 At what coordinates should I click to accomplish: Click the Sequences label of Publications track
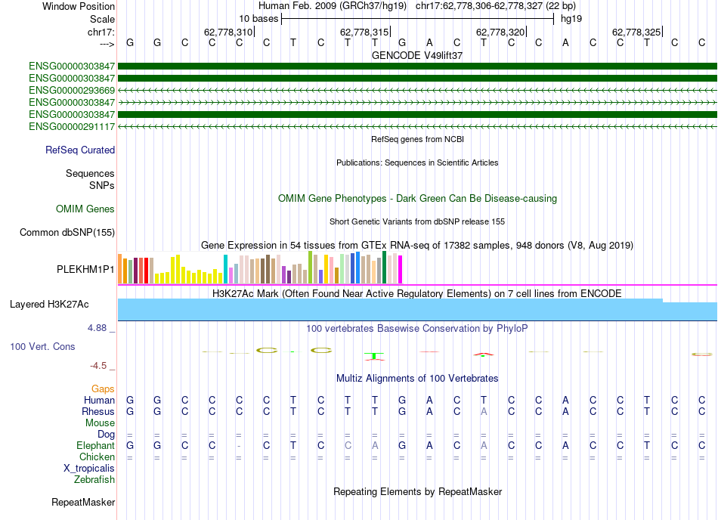[90, 173]
